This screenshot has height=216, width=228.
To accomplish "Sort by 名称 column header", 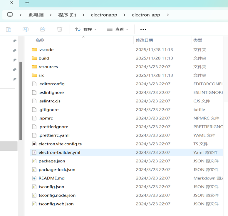I will pyautogui.click(x=40, y=40).
